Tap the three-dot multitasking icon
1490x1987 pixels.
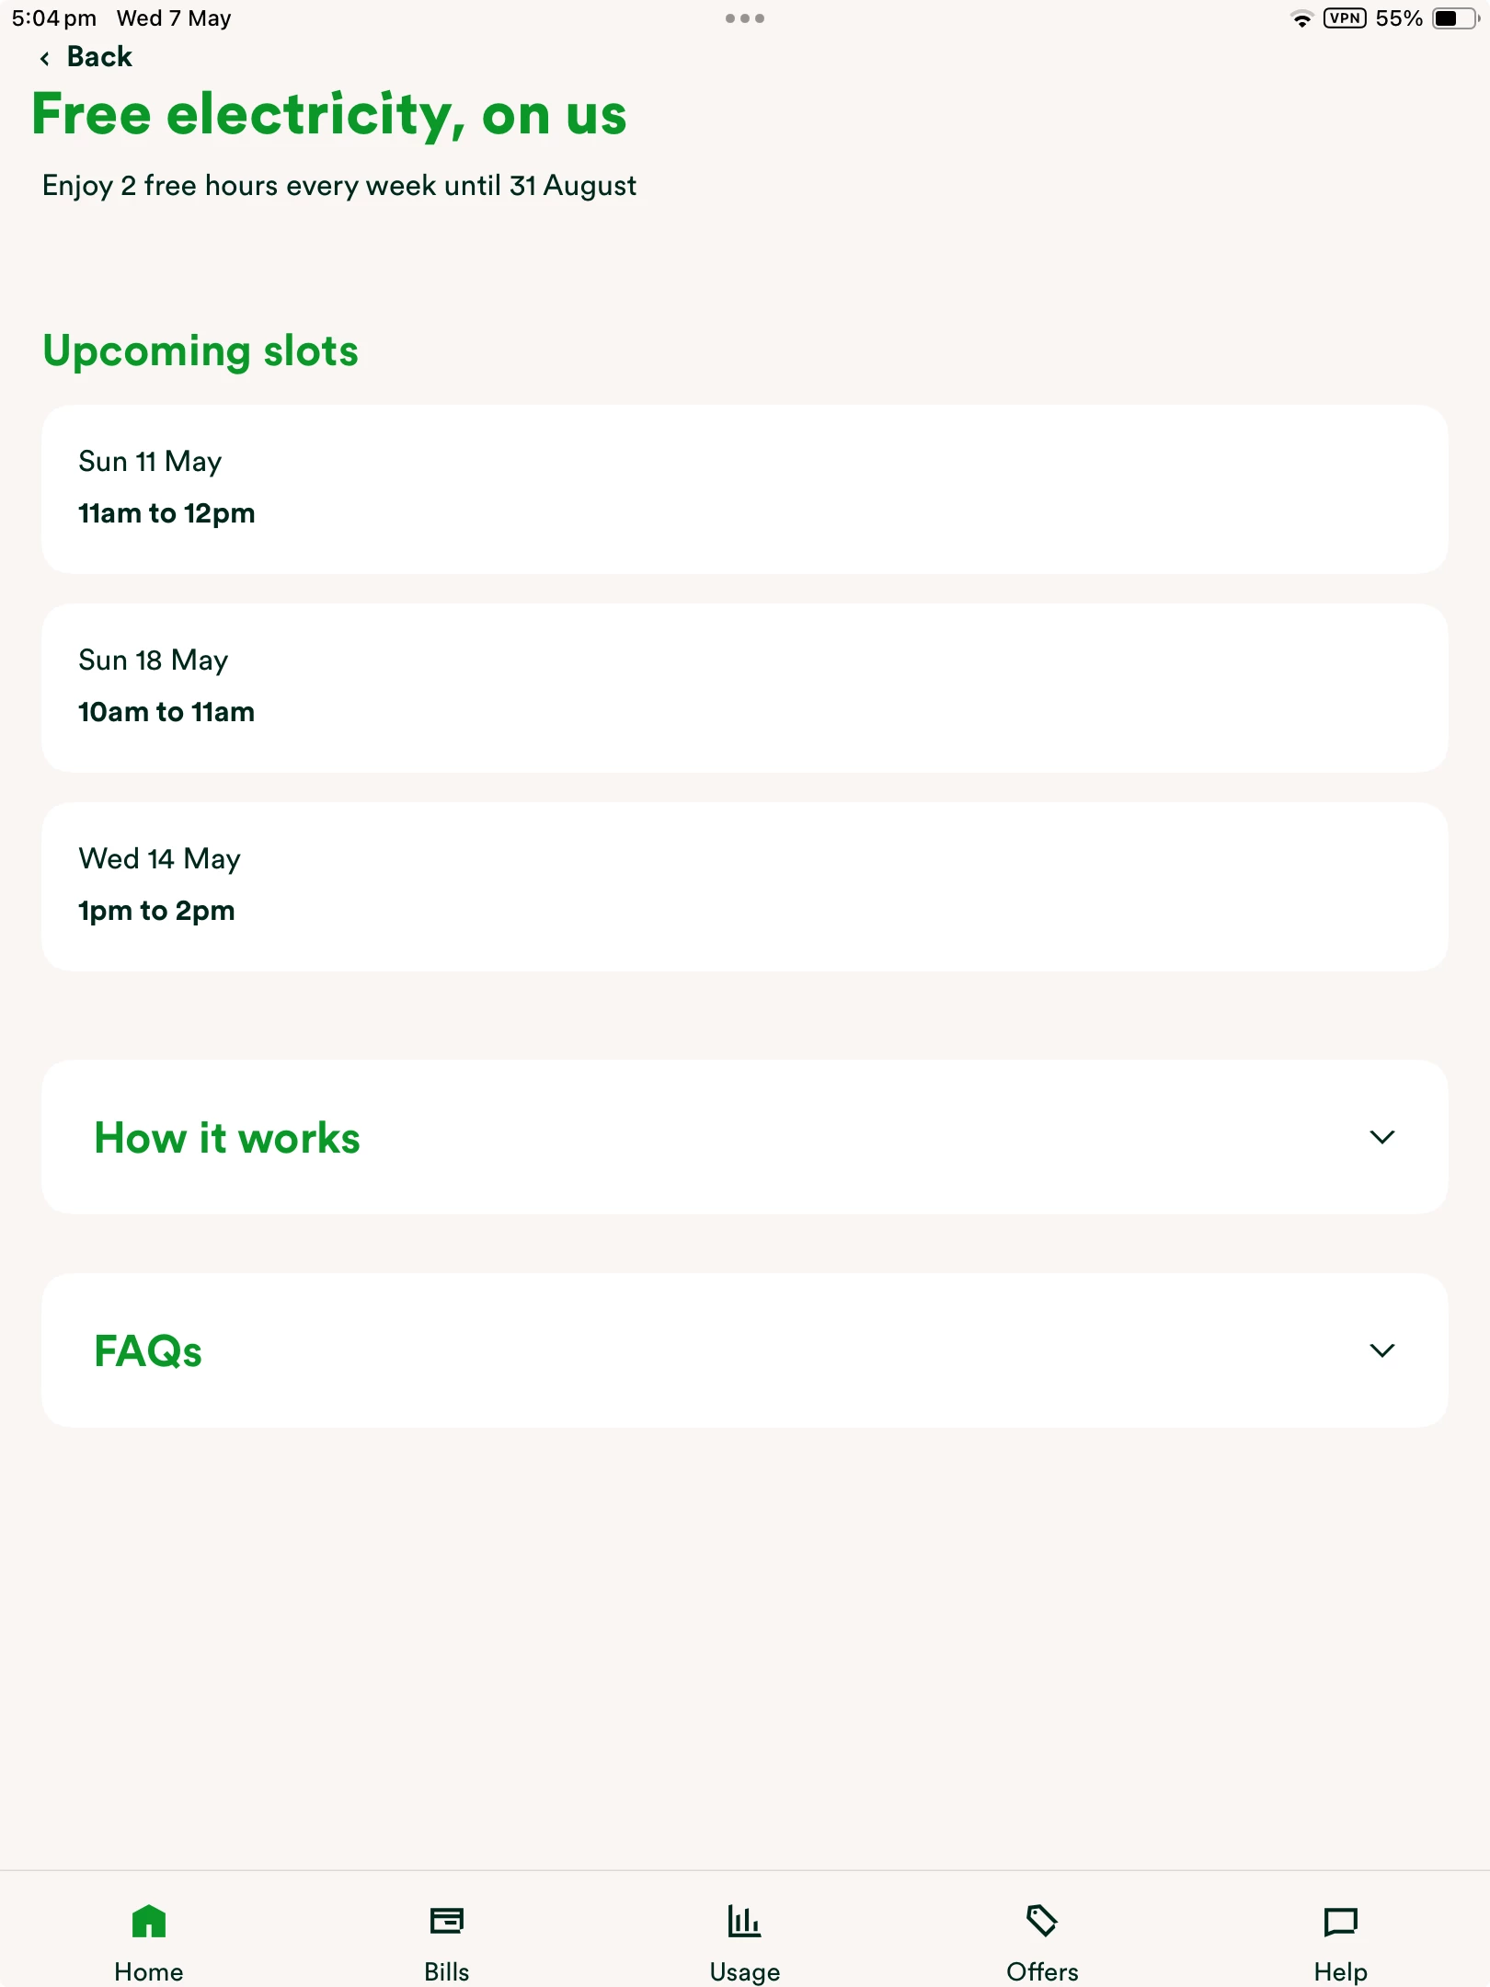pyautogui.click(x=745, y=18)
